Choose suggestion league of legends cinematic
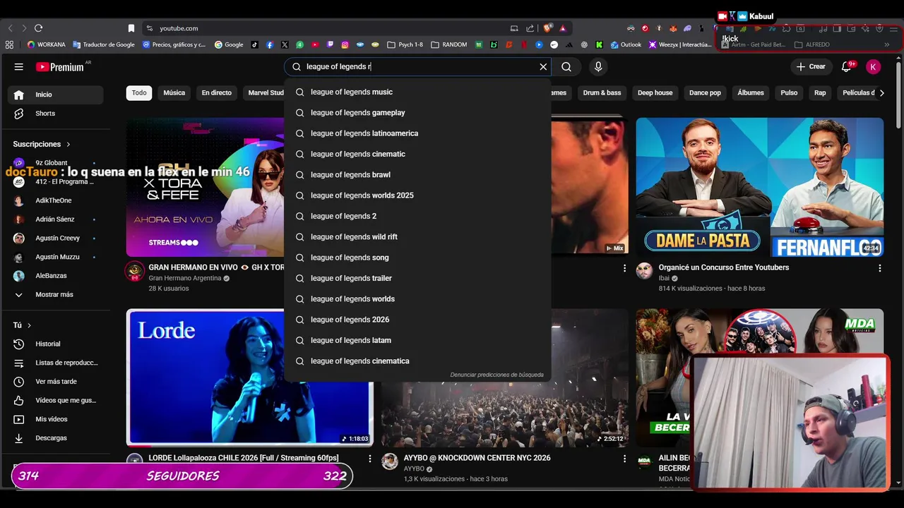 click(417, 154)
